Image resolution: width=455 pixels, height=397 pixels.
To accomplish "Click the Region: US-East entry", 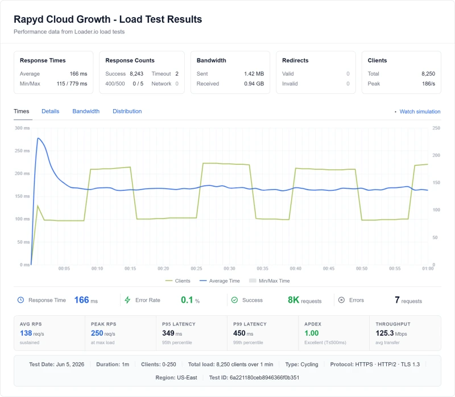I will (176, 378).
